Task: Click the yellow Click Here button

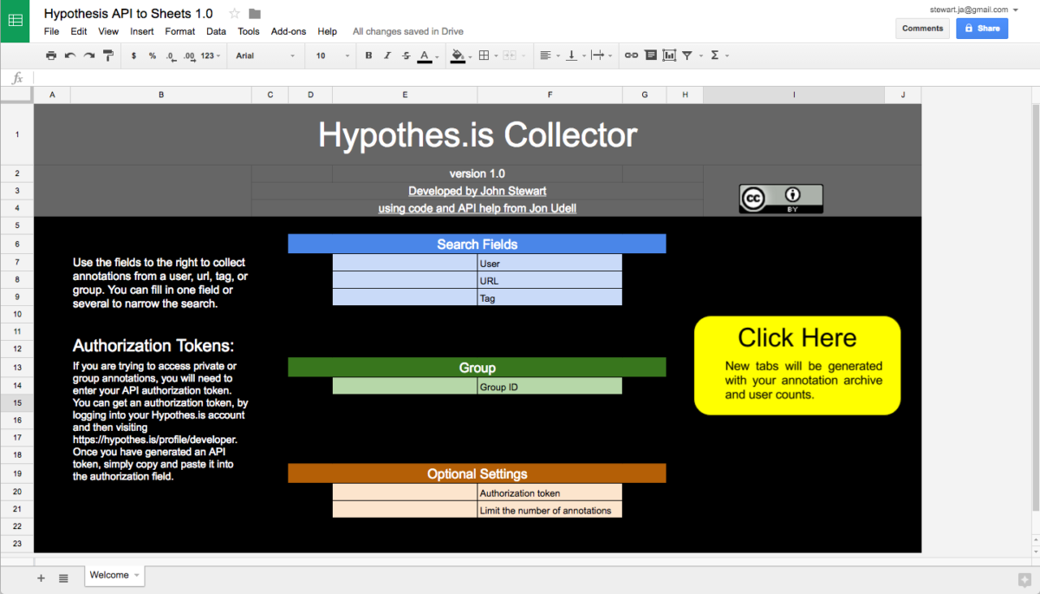Action: (x=797, y=365)
